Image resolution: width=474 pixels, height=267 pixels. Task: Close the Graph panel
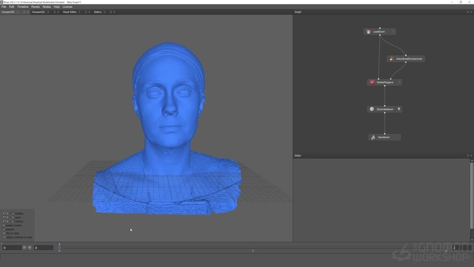471,12
